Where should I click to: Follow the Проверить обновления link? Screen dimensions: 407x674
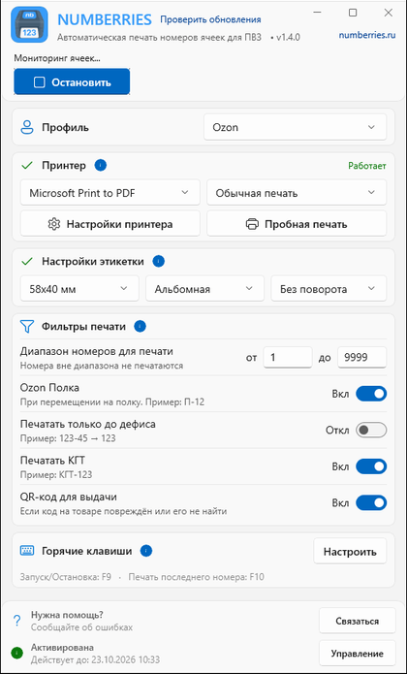point(210,19)
